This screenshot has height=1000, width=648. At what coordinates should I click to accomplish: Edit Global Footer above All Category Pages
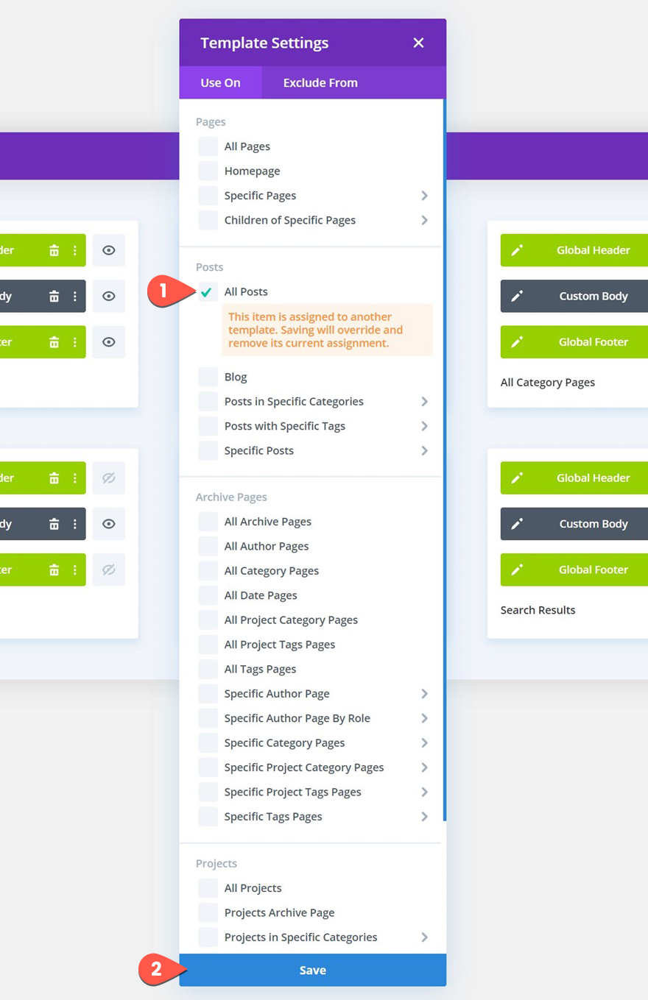[517, 342]
